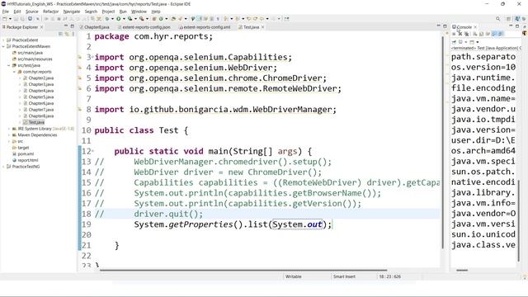Click the green Run button in toolbar
Viewport: 528px width, 297px height.
point(118,19)
